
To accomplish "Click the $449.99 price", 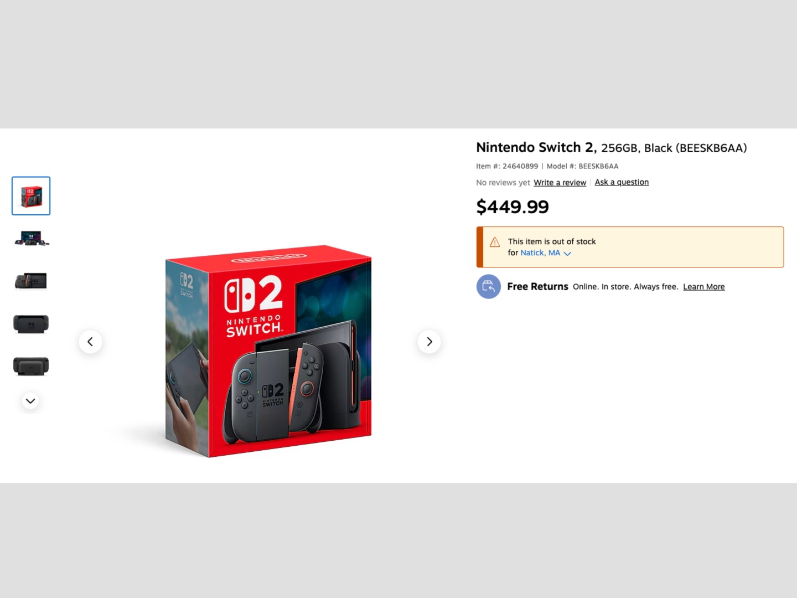I will point(513,207).
